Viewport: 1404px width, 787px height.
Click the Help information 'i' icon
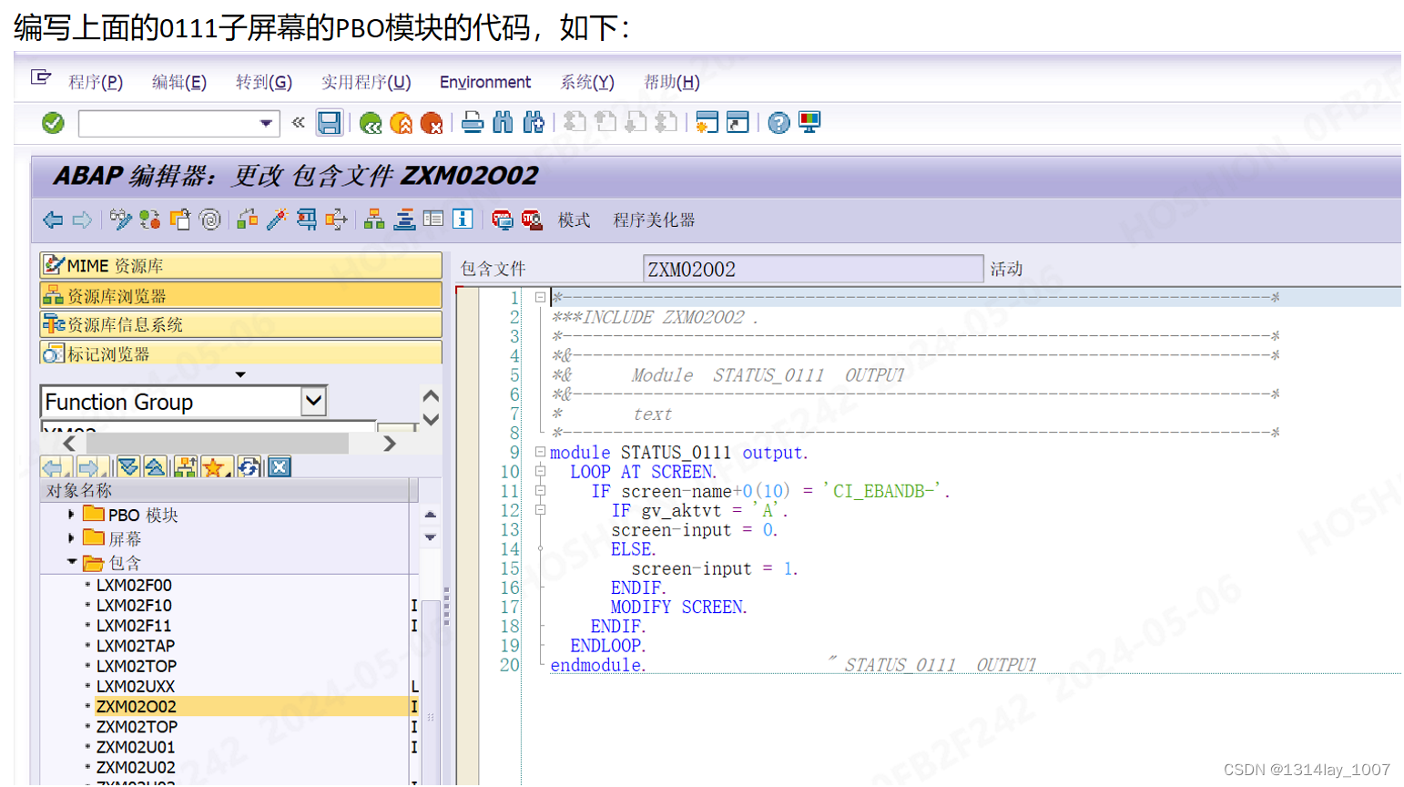coord(463,220)
